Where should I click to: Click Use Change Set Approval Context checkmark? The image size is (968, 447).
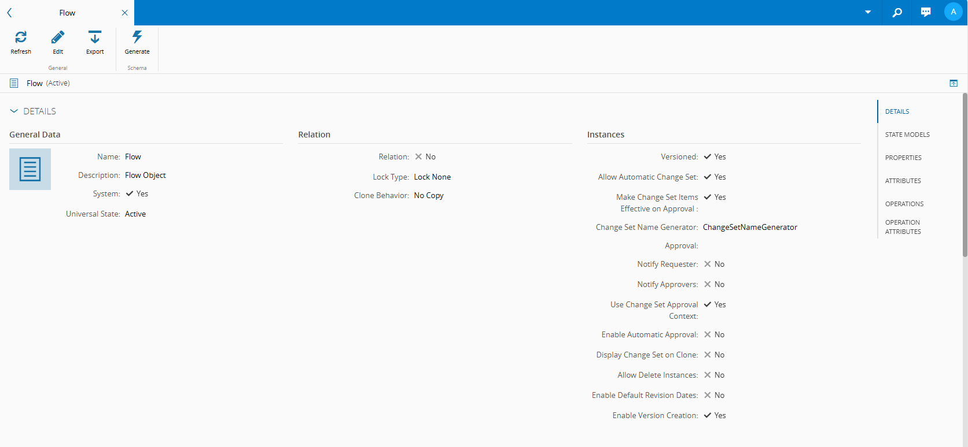pos(707,304)
